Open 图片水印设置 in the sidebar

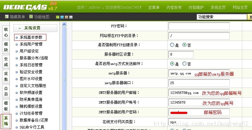pos(31,79)
